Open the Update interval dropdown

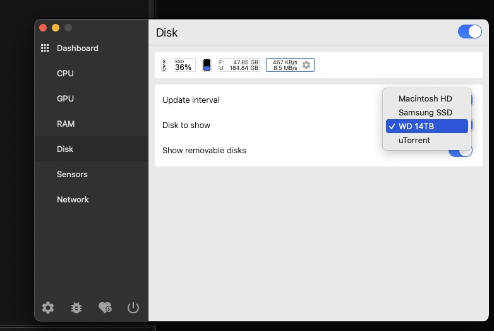coord(472,100)
